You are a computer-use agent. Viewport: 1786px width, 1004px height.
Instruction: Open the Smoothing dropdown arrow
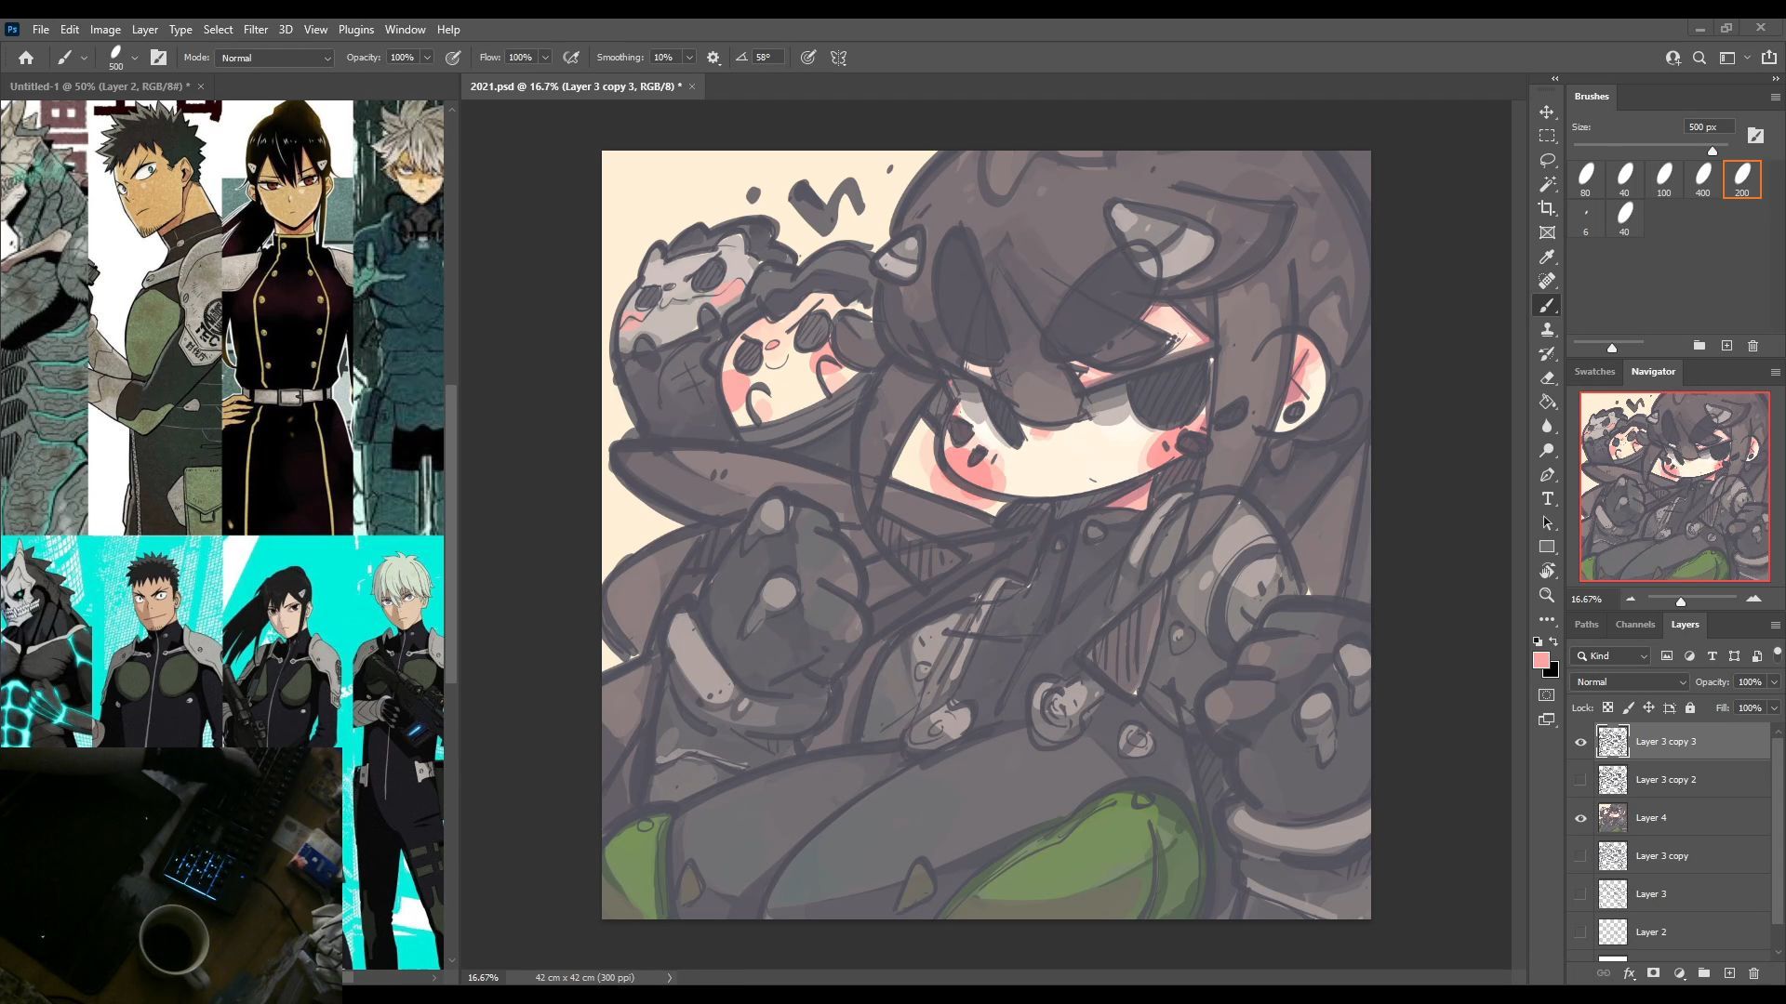[x=689, y=58]
